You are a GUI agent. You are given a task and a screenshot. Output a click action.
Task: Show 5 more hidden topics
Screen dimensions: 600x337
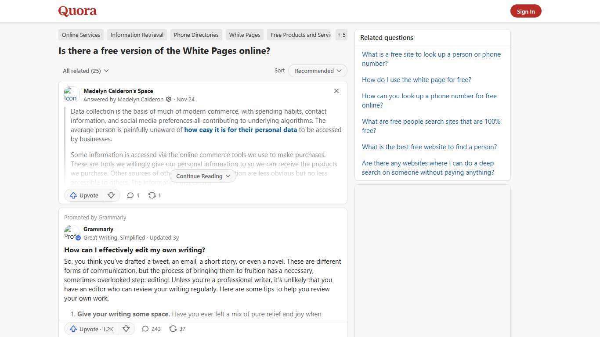pyautogui.click(x=341, y=35)
